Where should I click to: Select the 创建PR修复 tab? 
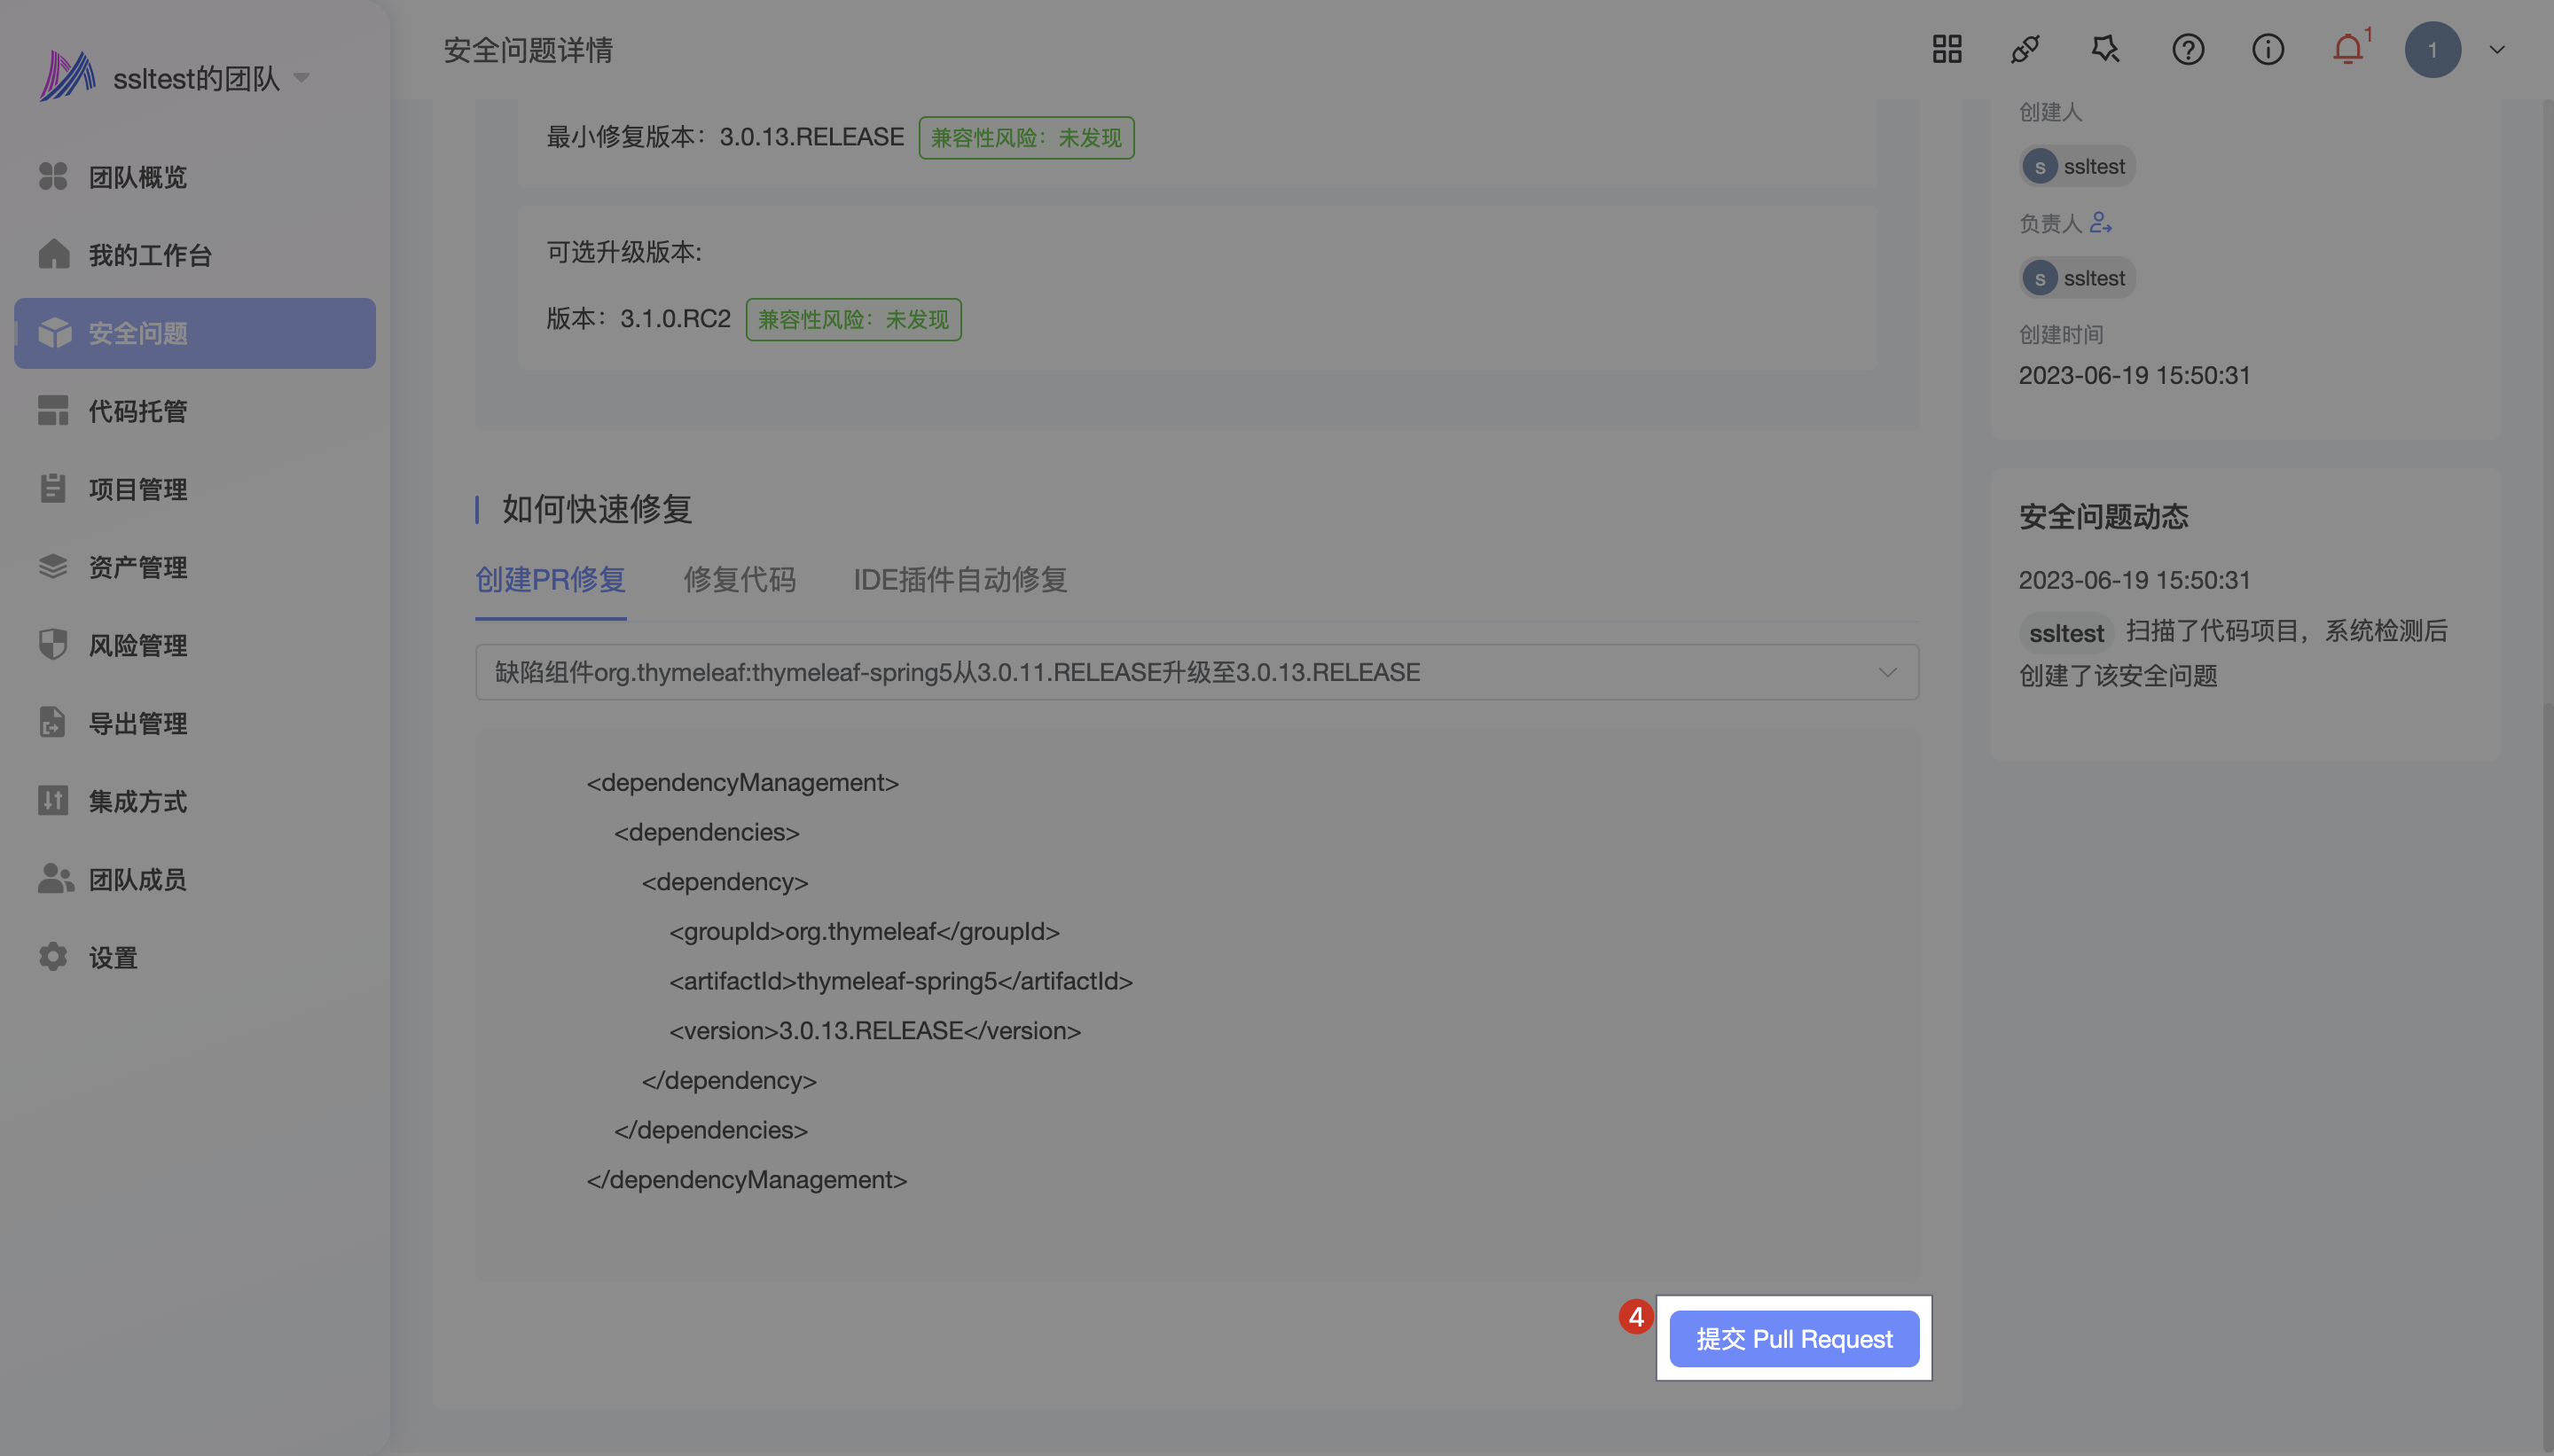[550, 579]
